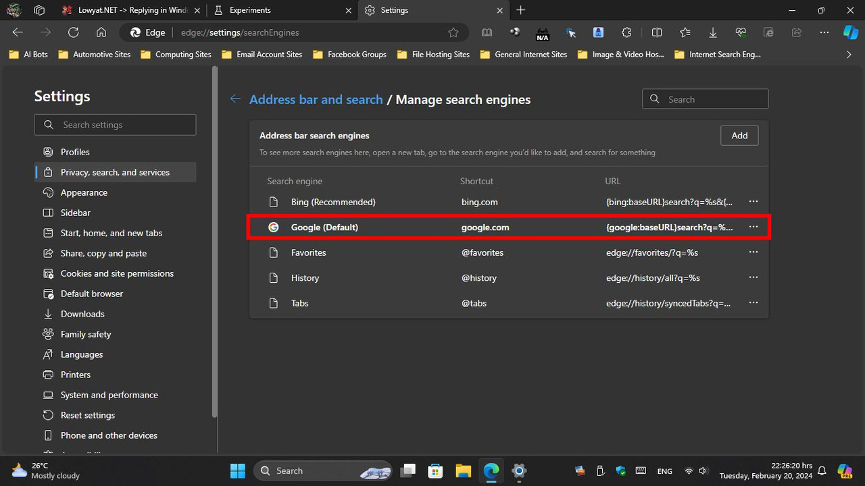Open Cookies and site permissions section
This screenshot has height=486, width=865.
[x=116, y=273]
